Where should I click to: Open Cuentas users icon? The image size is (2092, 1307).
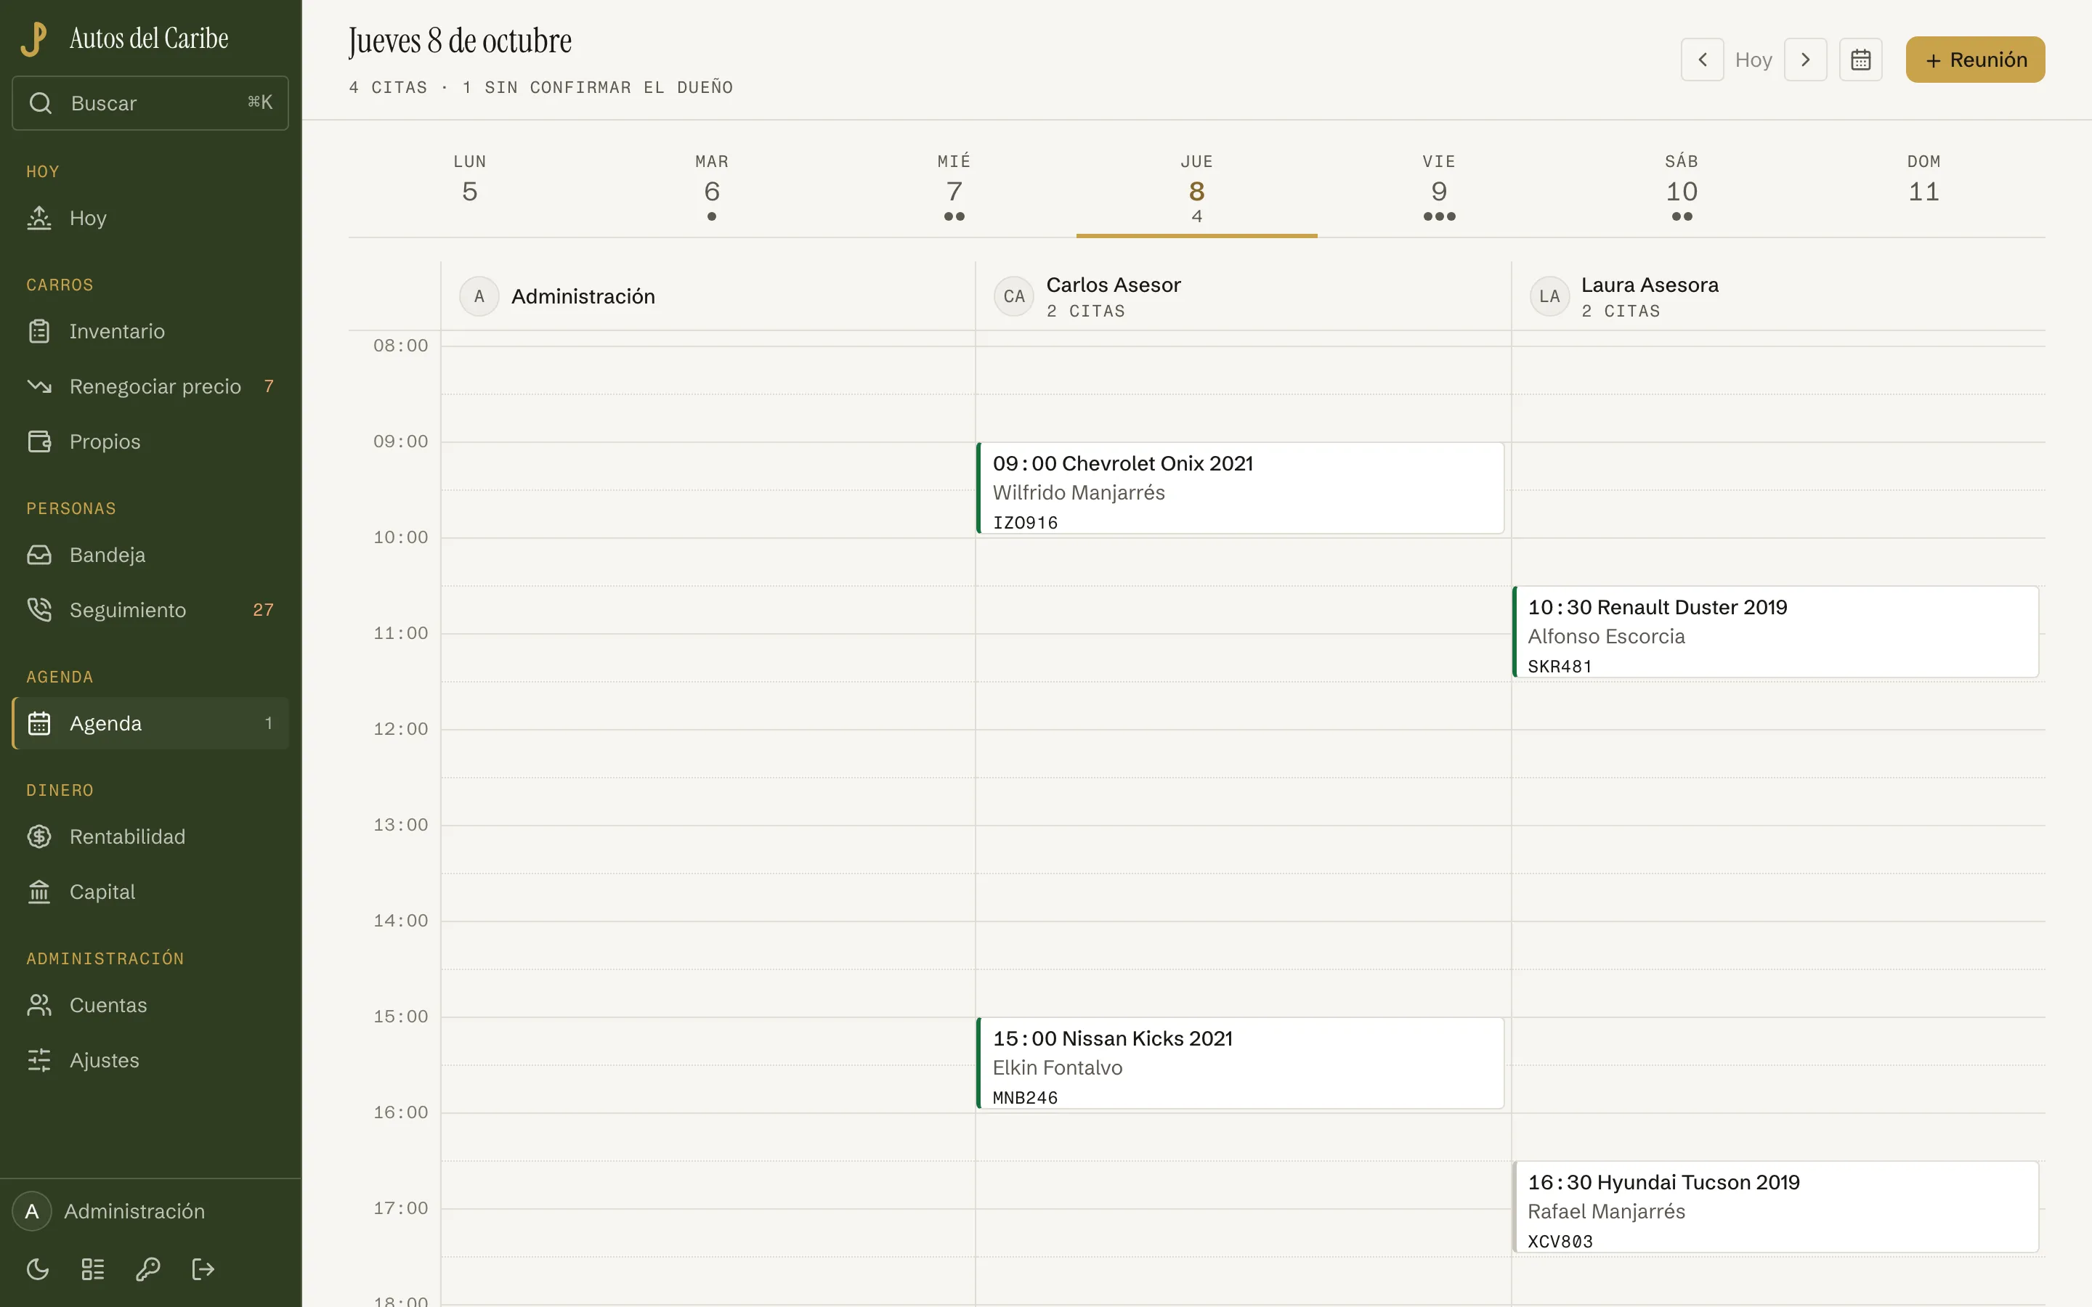tap(39, 1006)
